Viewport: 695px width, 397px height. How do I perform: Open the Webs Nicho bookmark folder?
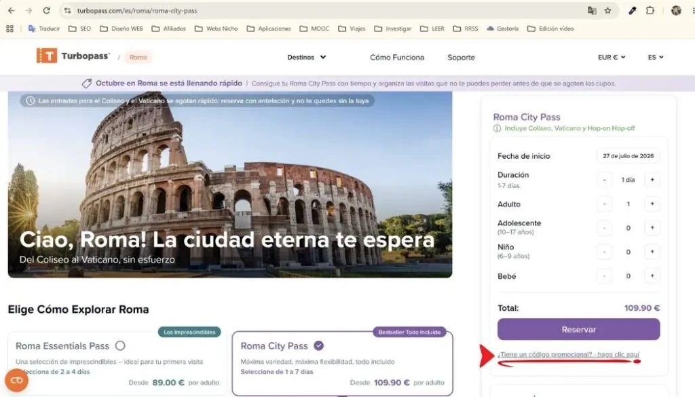tap(217, 29)
